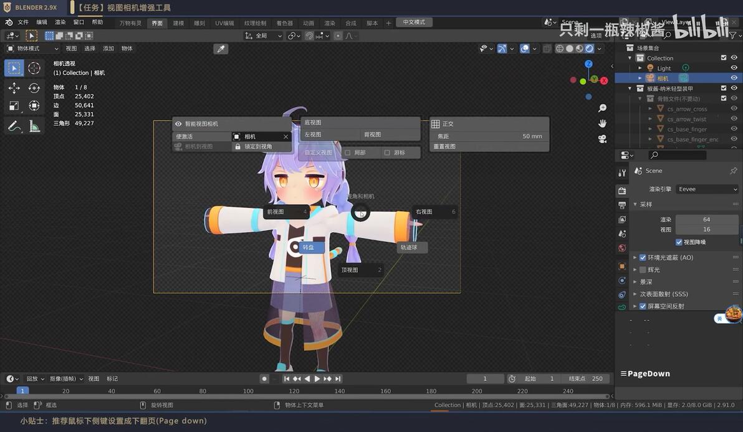
Task: Enable 辉光 checkbox
Action: coord(643,270)
